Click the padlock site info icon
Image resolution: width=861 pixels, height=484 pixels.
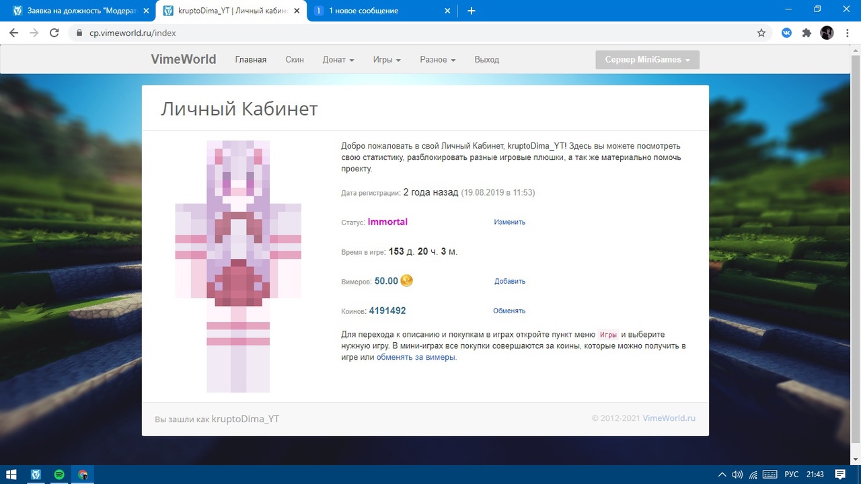click(x=79, y=32)
